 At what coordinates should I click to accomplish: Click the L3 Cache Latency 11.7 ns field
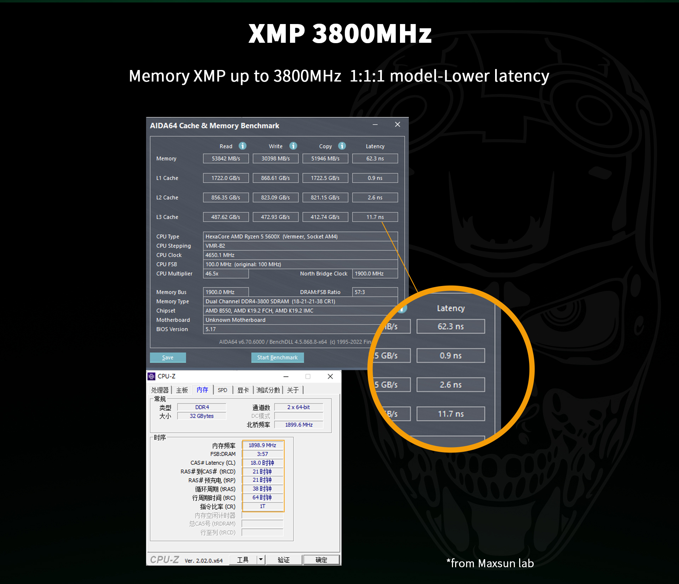(375, 217)
